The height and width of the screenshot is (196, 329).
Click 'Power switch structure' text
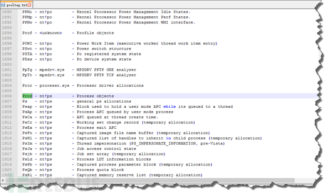pos(104,49)
